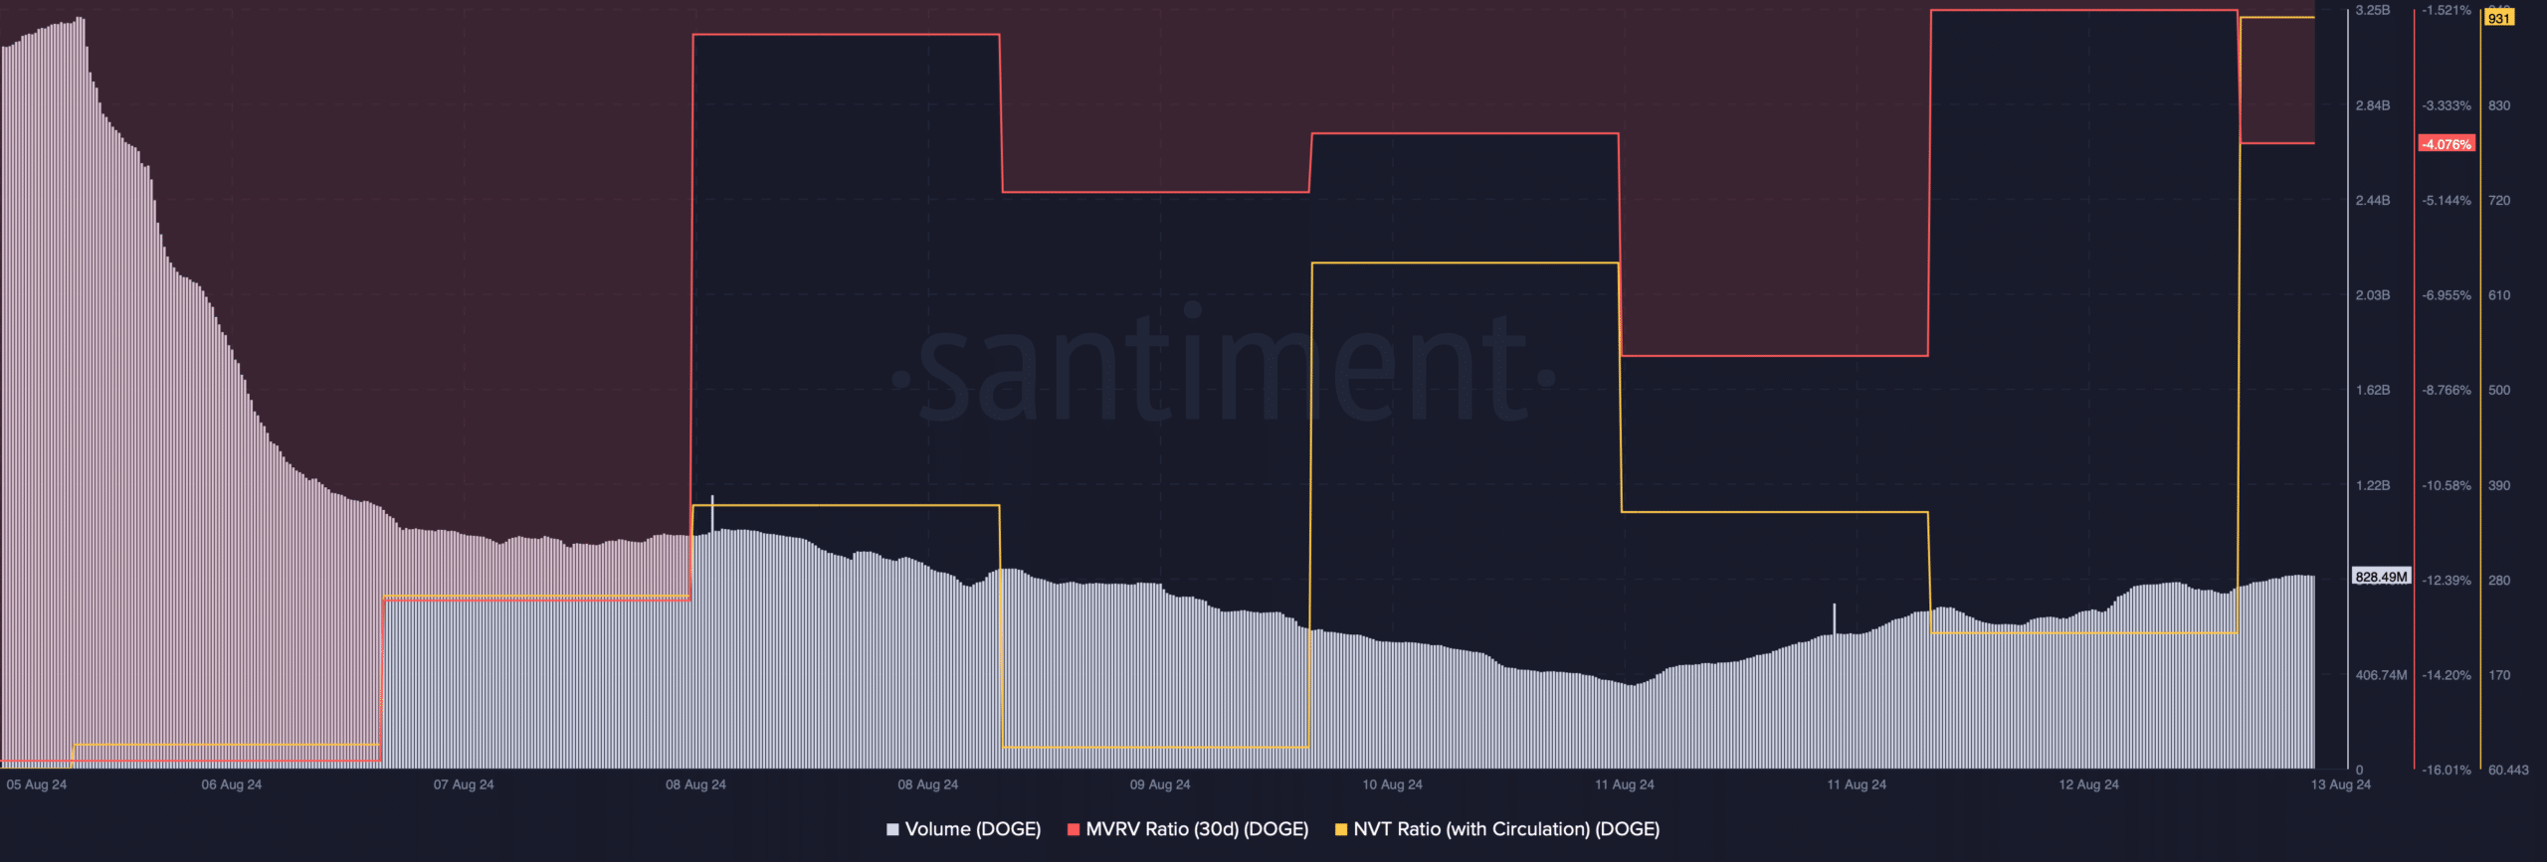The width and height of the screenshot is (2547, 862).
Task: Click the -3.333% MVRV axis label
Action: 2447,105
